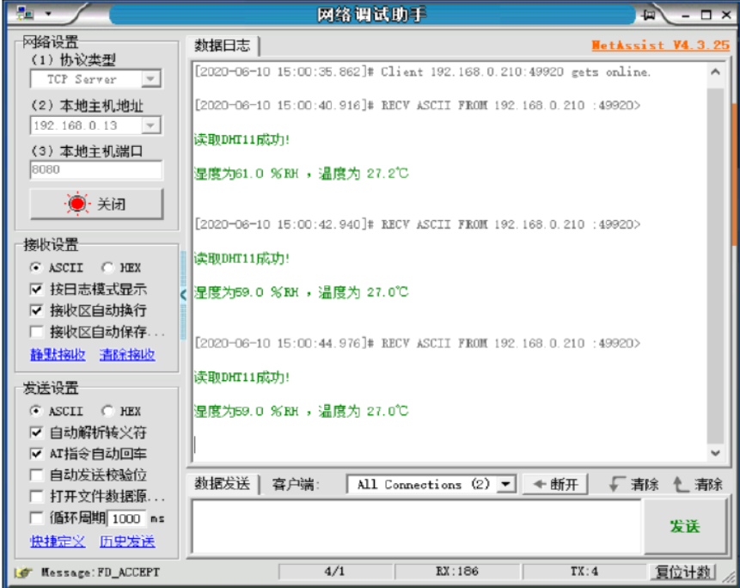Switch to the 数据日志 tab

point(223,47)
